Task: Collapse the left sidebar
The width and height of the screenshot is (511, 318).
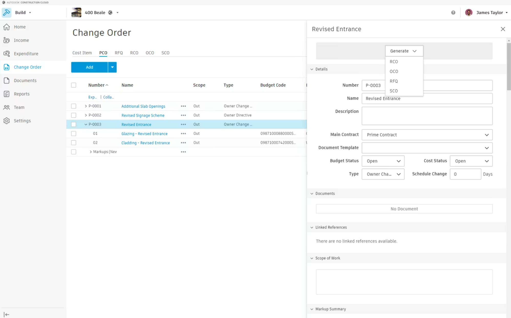Action: coord(7,314)
